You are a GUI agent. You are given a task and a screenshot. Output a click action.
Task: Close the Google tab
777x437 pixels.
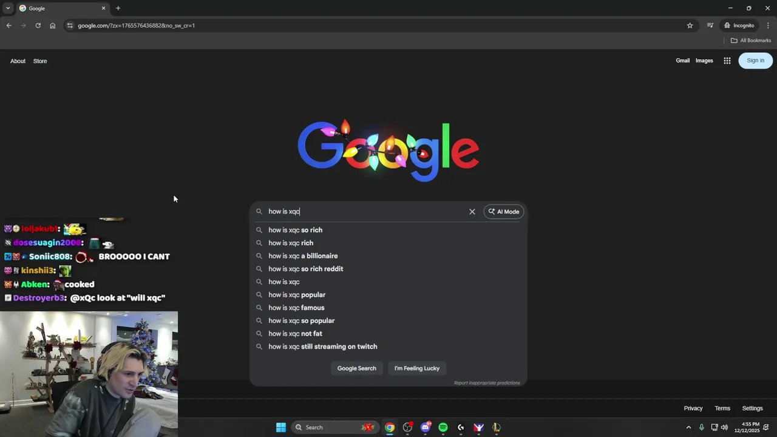(x=103, y=8)
